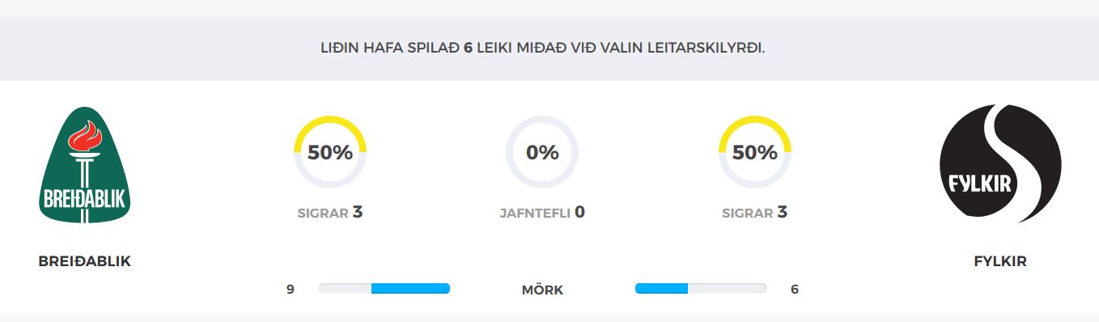
Task: Click the Breiðablik club crest logo
Action: coord(84,165)
